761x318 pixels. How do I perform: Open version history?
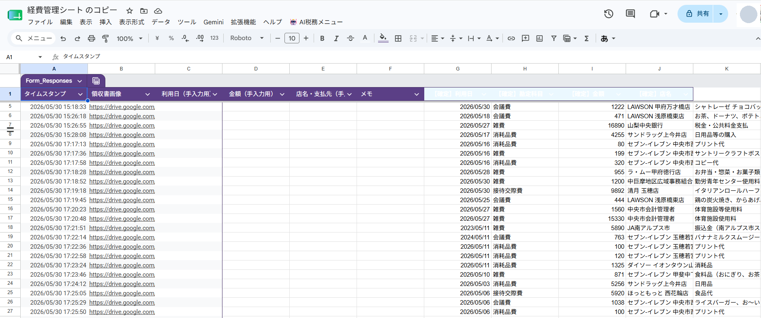[609, 14]
